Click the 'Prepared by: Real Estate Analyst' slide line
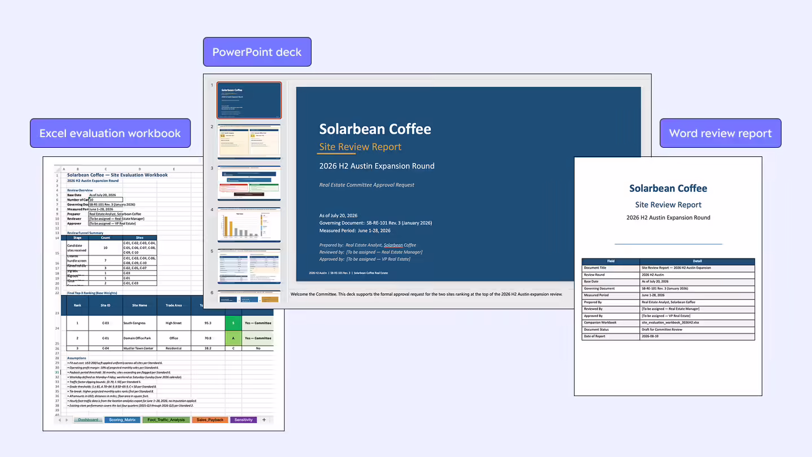The width and height of the screenshot is (812, 457). tap(368, 245)
